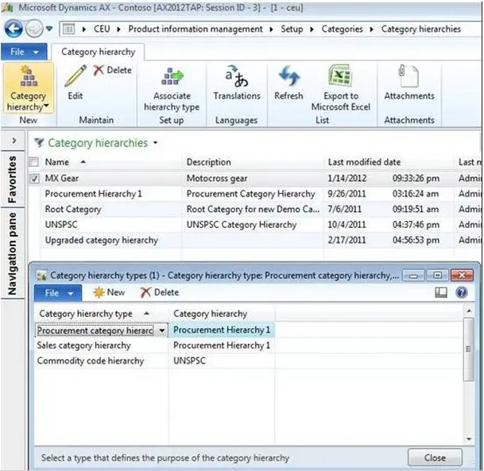The width and height of the screenshot is (484, 471).
Task: Click the Setup breadcrumb segment
Action: pos(292,29)
